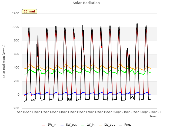Click the green LW_in legend swatch
This screenshot has width=173, height=130.
coord(83,125)
